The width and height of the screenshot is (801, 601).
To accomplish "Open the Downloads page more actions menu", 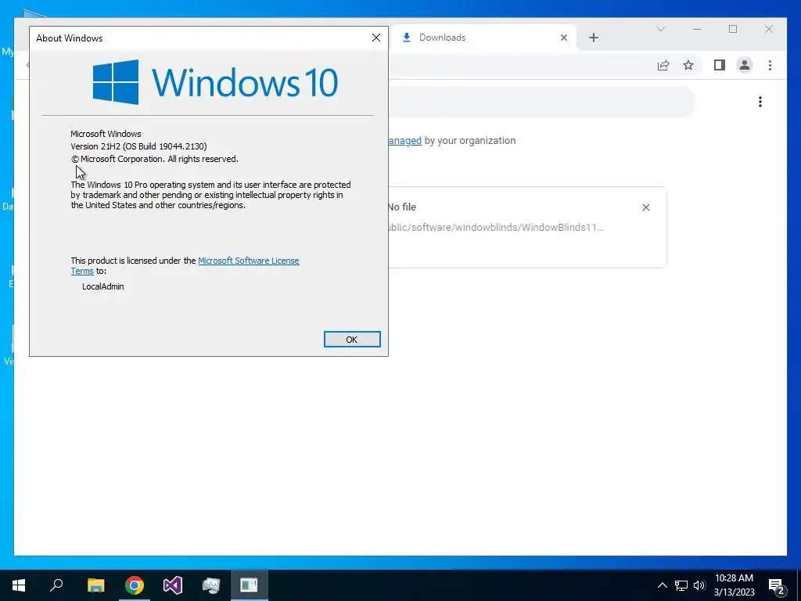I will 760,102.
